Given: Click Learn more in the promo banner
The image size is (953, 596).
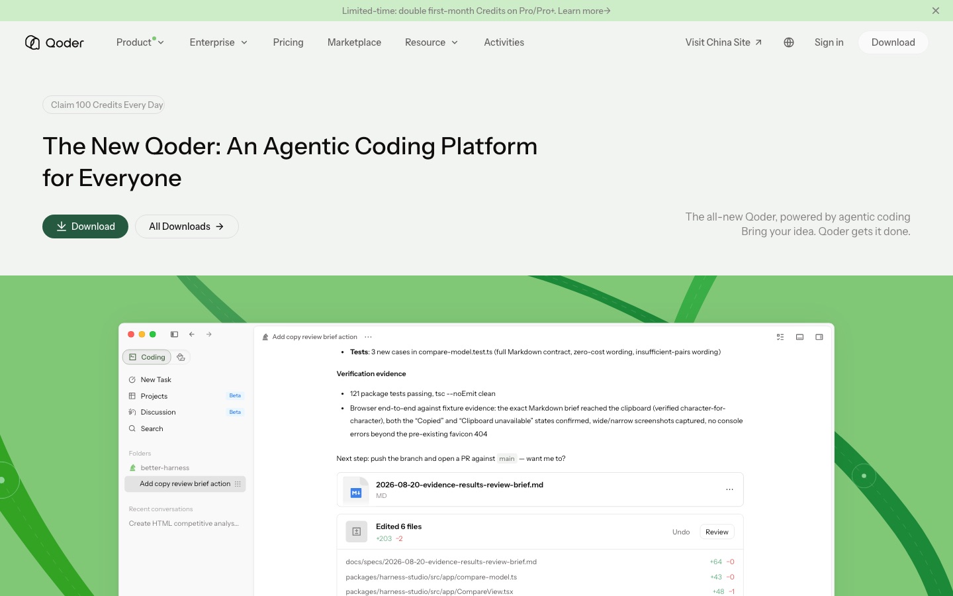Looking at the screenshot, I should click(x=584, y=11).
